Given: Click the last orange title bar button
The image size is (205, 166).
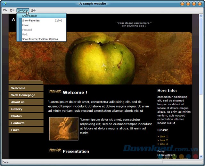Looking at the screenshot, I should click(200, 4).
